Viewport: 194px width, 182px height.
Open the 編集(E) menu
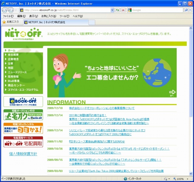coord(22,16)
